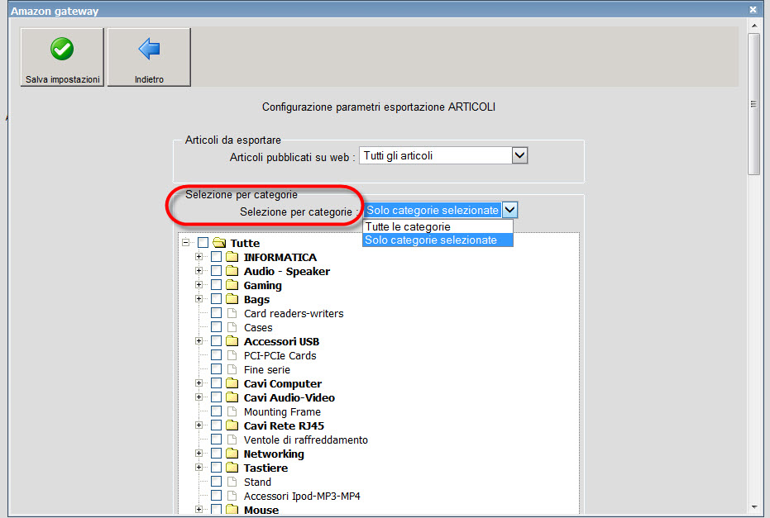
Task: Select the Networking tree label
Action: (274, 454)
